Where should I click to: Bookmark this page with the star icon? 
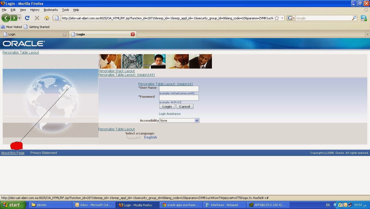[277, 18]
